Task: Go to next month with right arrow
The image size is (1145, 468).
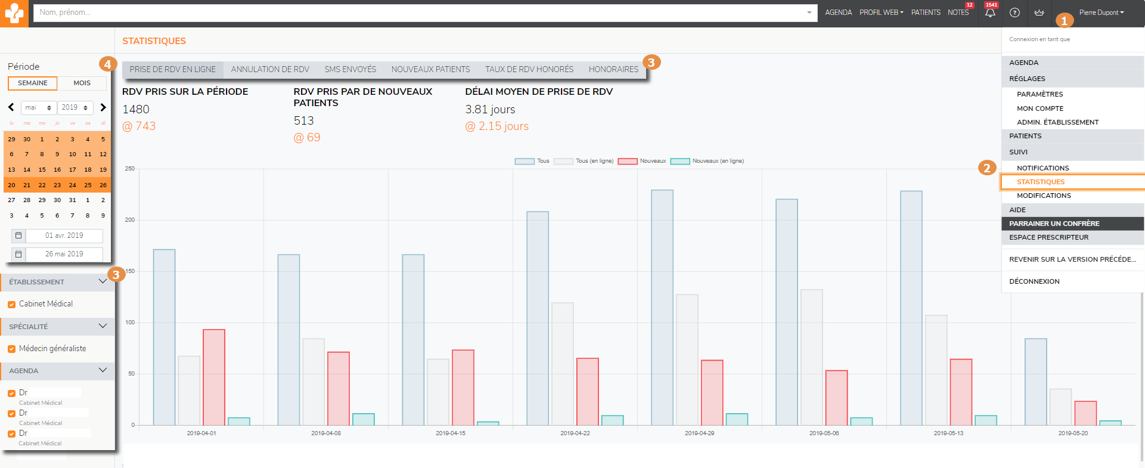Action: [x=103, y=107]
